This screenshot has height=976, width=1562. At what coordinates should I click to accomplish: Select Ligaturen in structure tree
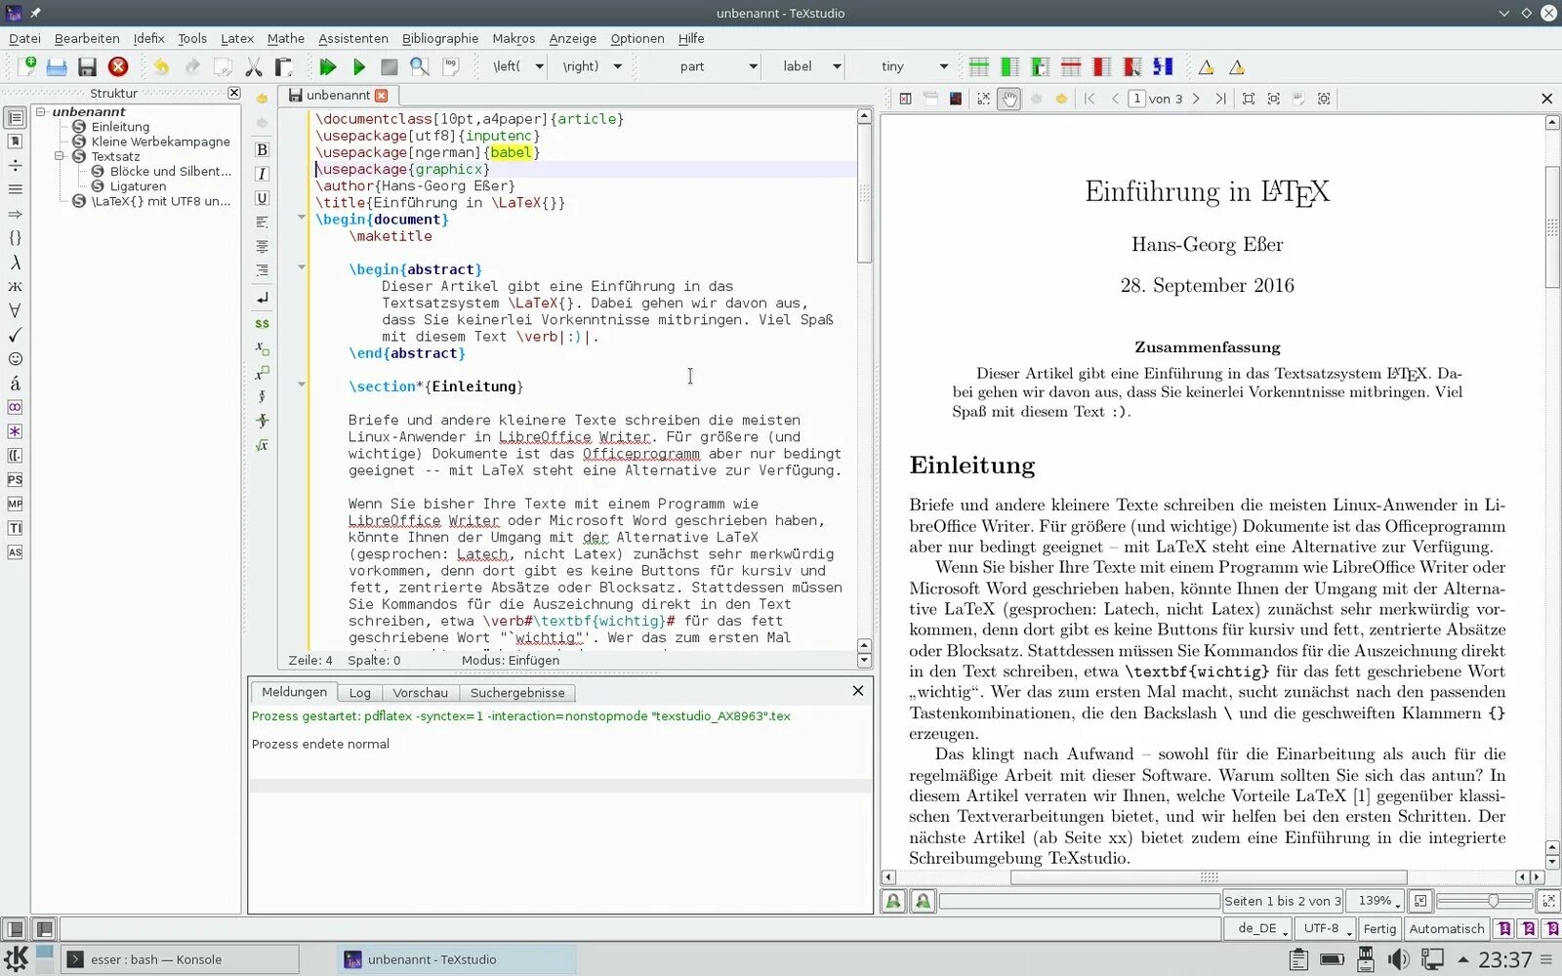138,186
